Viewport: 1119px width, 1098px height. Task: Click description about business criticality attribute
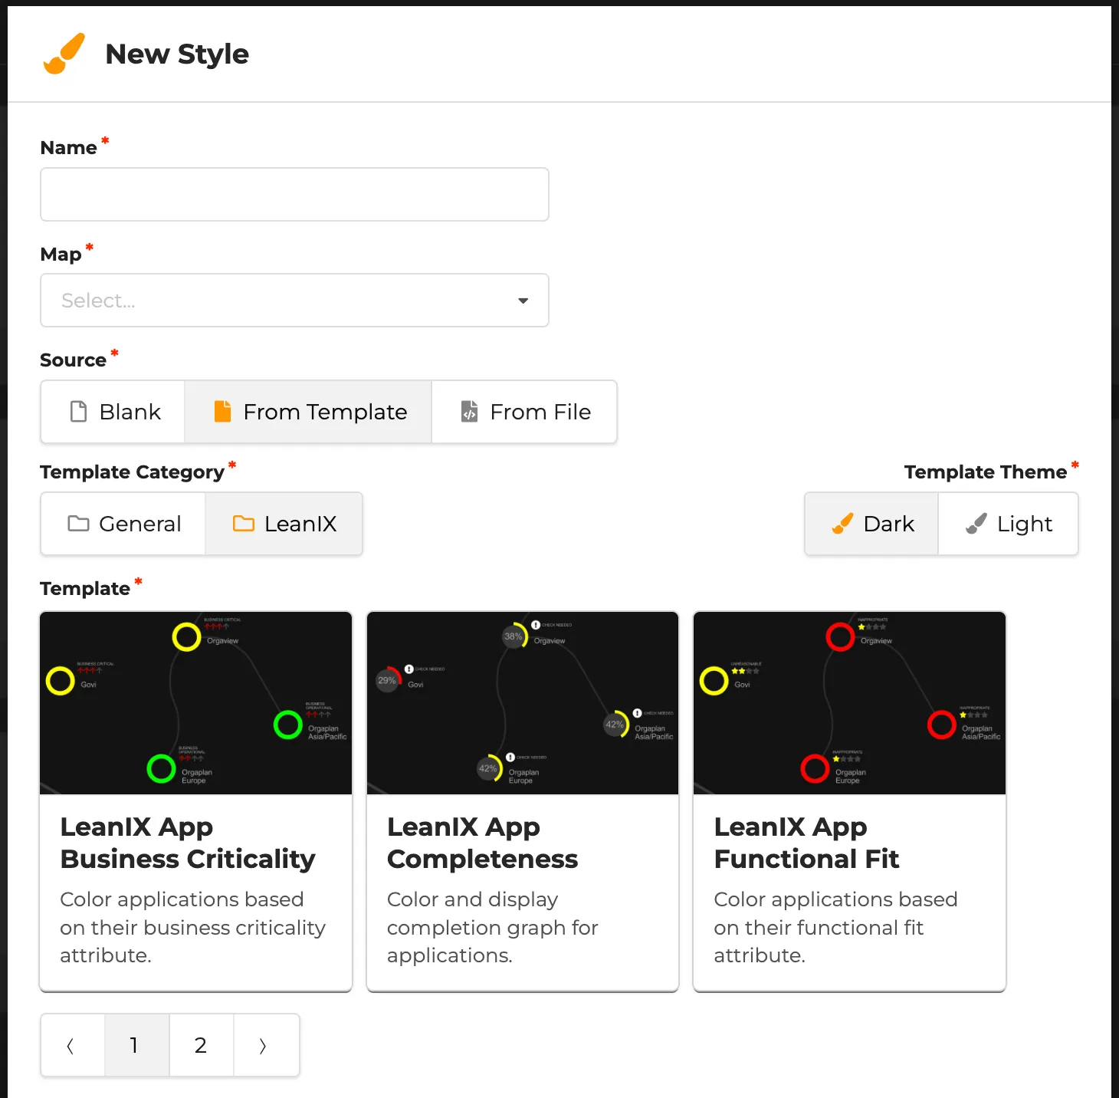[192, 927]
